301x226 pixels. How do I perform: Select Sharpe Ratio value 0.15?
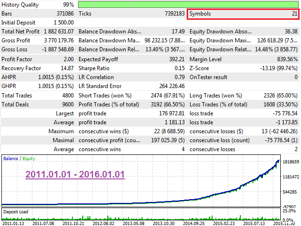[180, 68]
